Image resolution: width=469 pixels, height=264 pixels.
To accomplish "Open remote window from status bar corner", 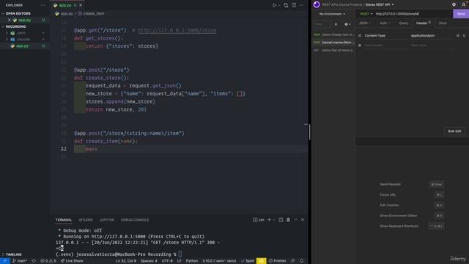I will (x=5, y=261).
